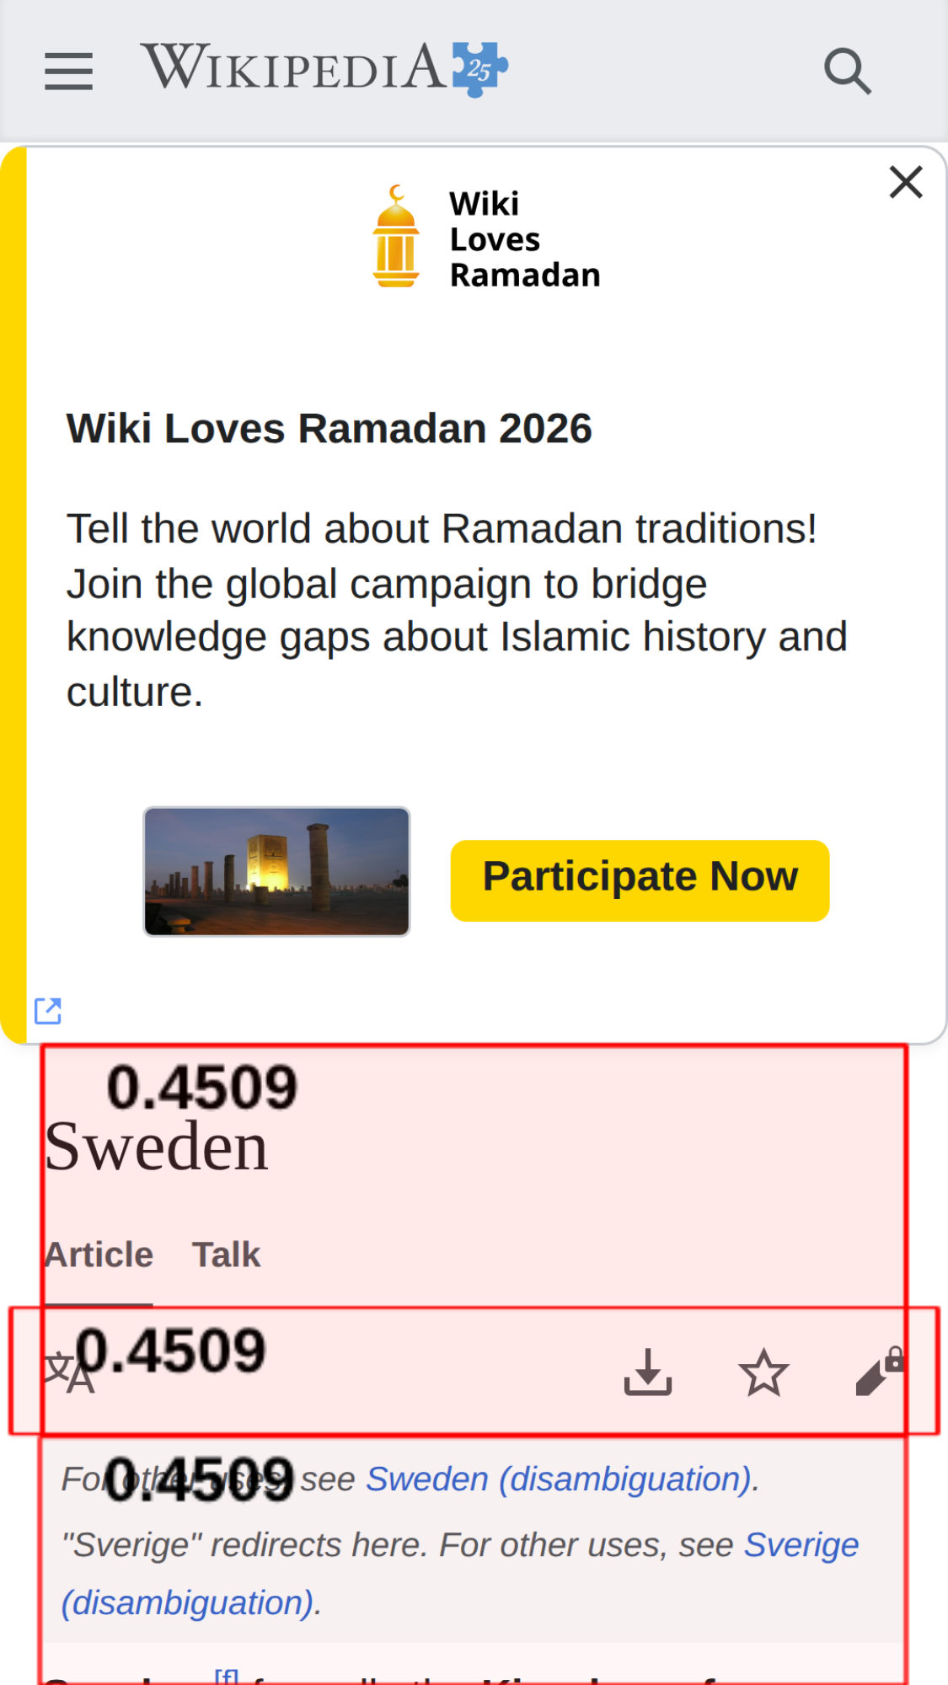Open the language selector icon
Screen dimensions: 948x1685
67,1373
